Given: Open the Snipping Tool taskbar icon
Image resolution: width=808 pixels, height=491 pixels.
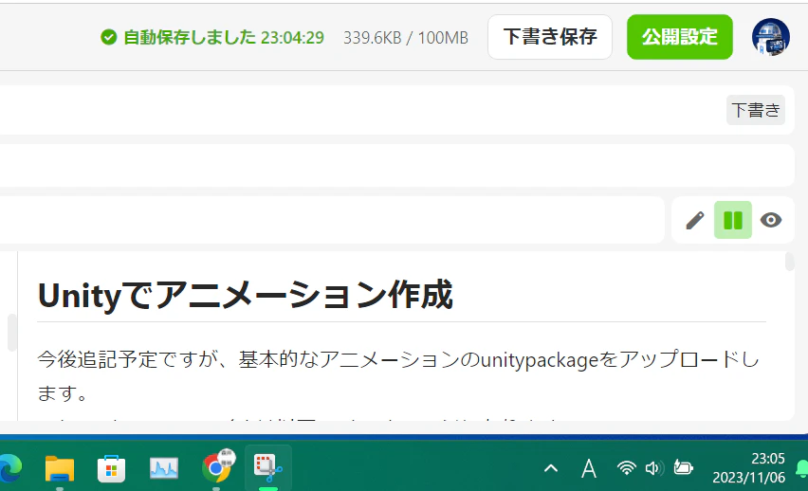Looking at the screenshot, I should point(268,467).
